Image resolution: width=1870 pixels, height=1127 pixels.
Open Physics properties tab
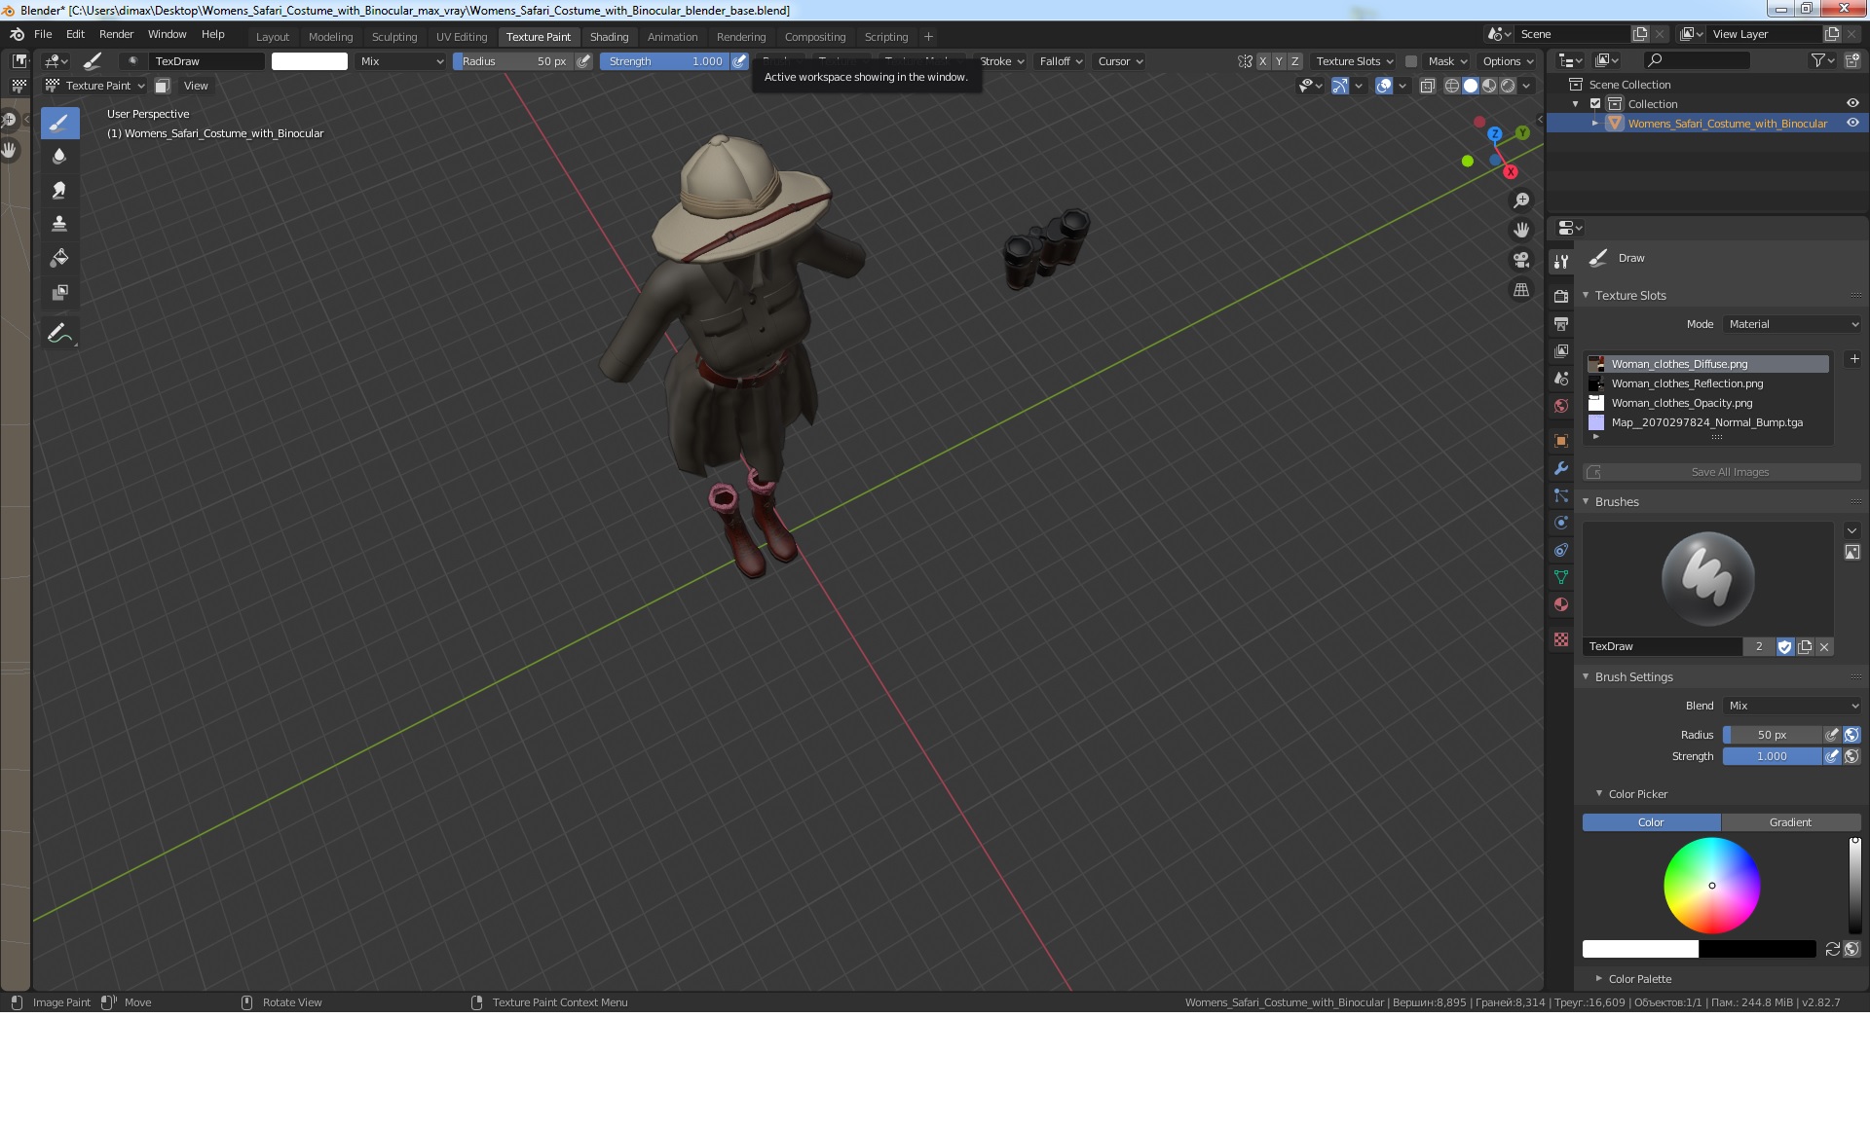pos(1561,523)
